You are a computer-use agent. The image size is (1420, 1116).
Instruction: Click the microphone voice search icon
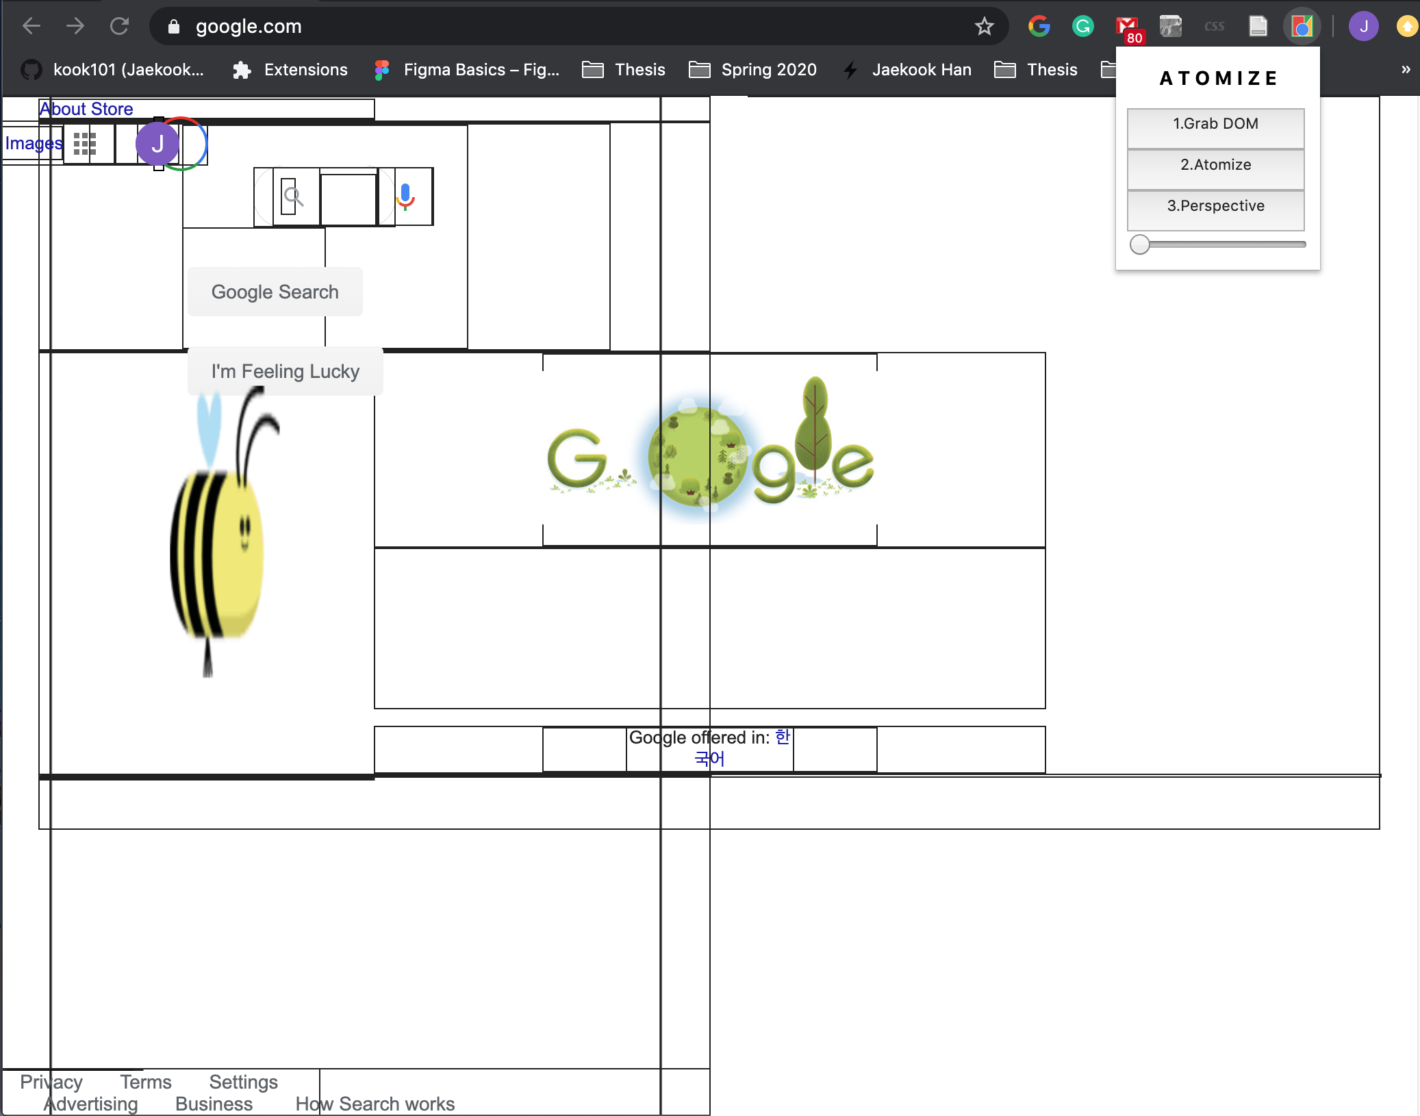click(x=405, y=196)
